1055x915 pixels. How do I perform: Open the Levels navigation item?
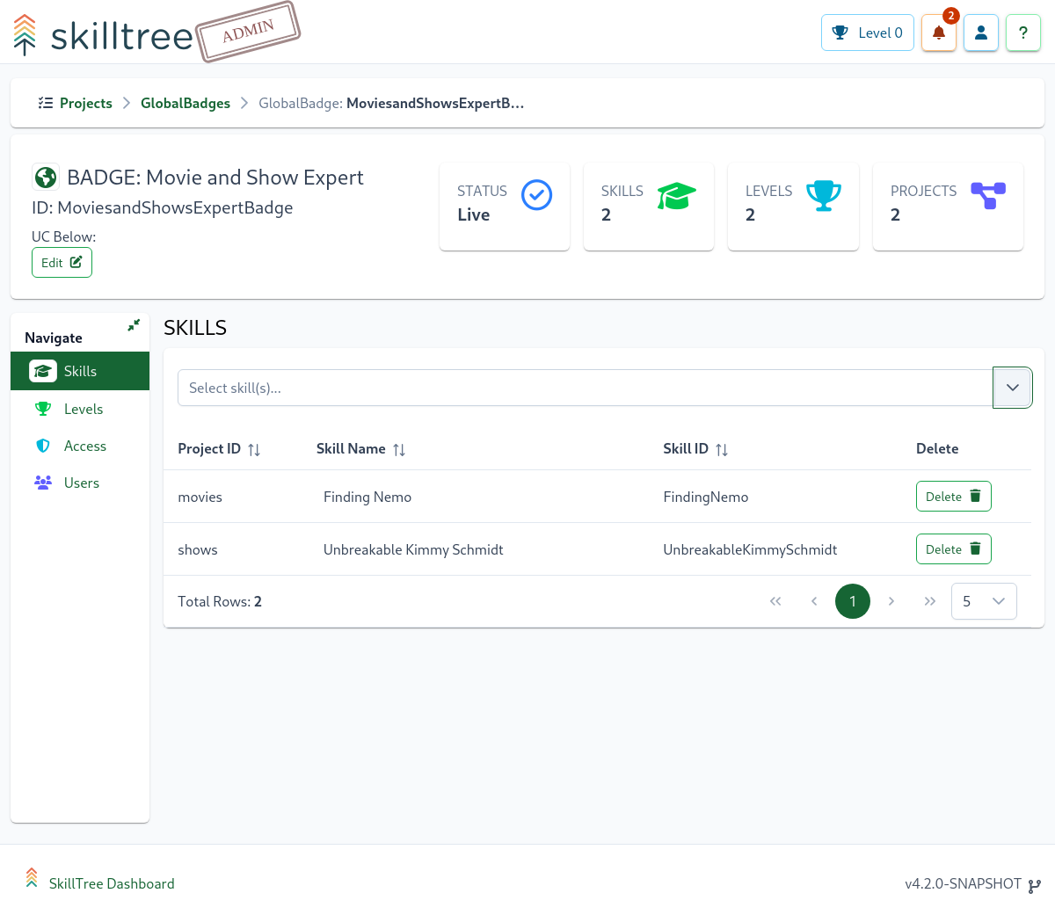coord(84,409)
